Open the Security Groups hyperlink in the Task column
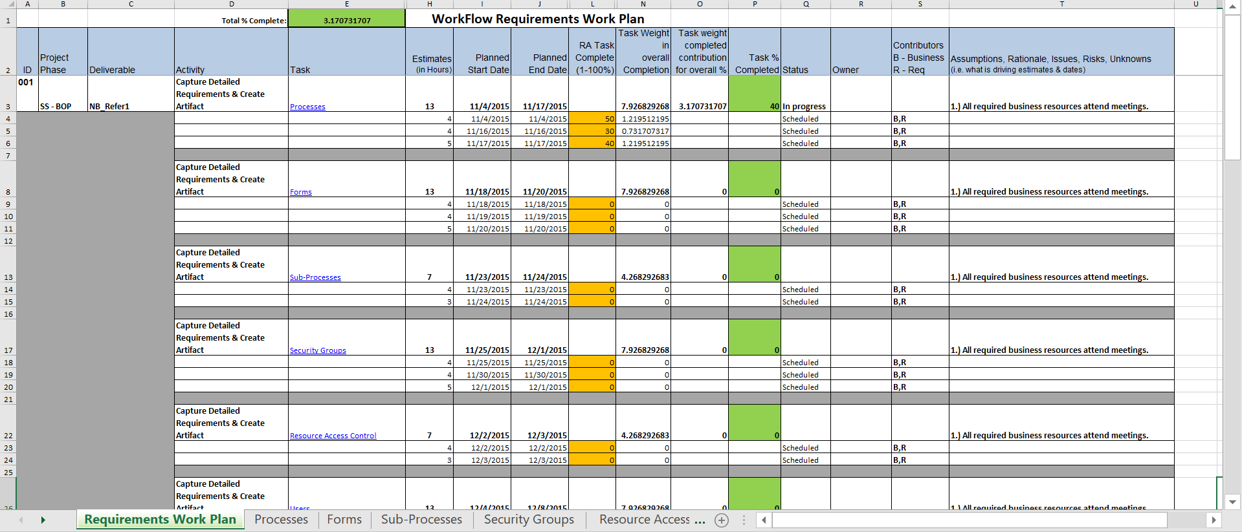The height and width of the screenshot is (532, 1242). tap(318, 350)
